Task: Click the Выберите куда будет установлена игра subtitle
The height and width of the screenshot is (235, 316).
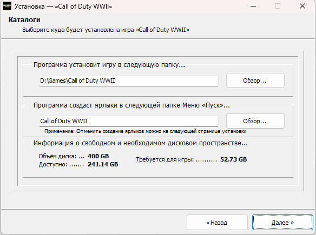Action: 106,30
